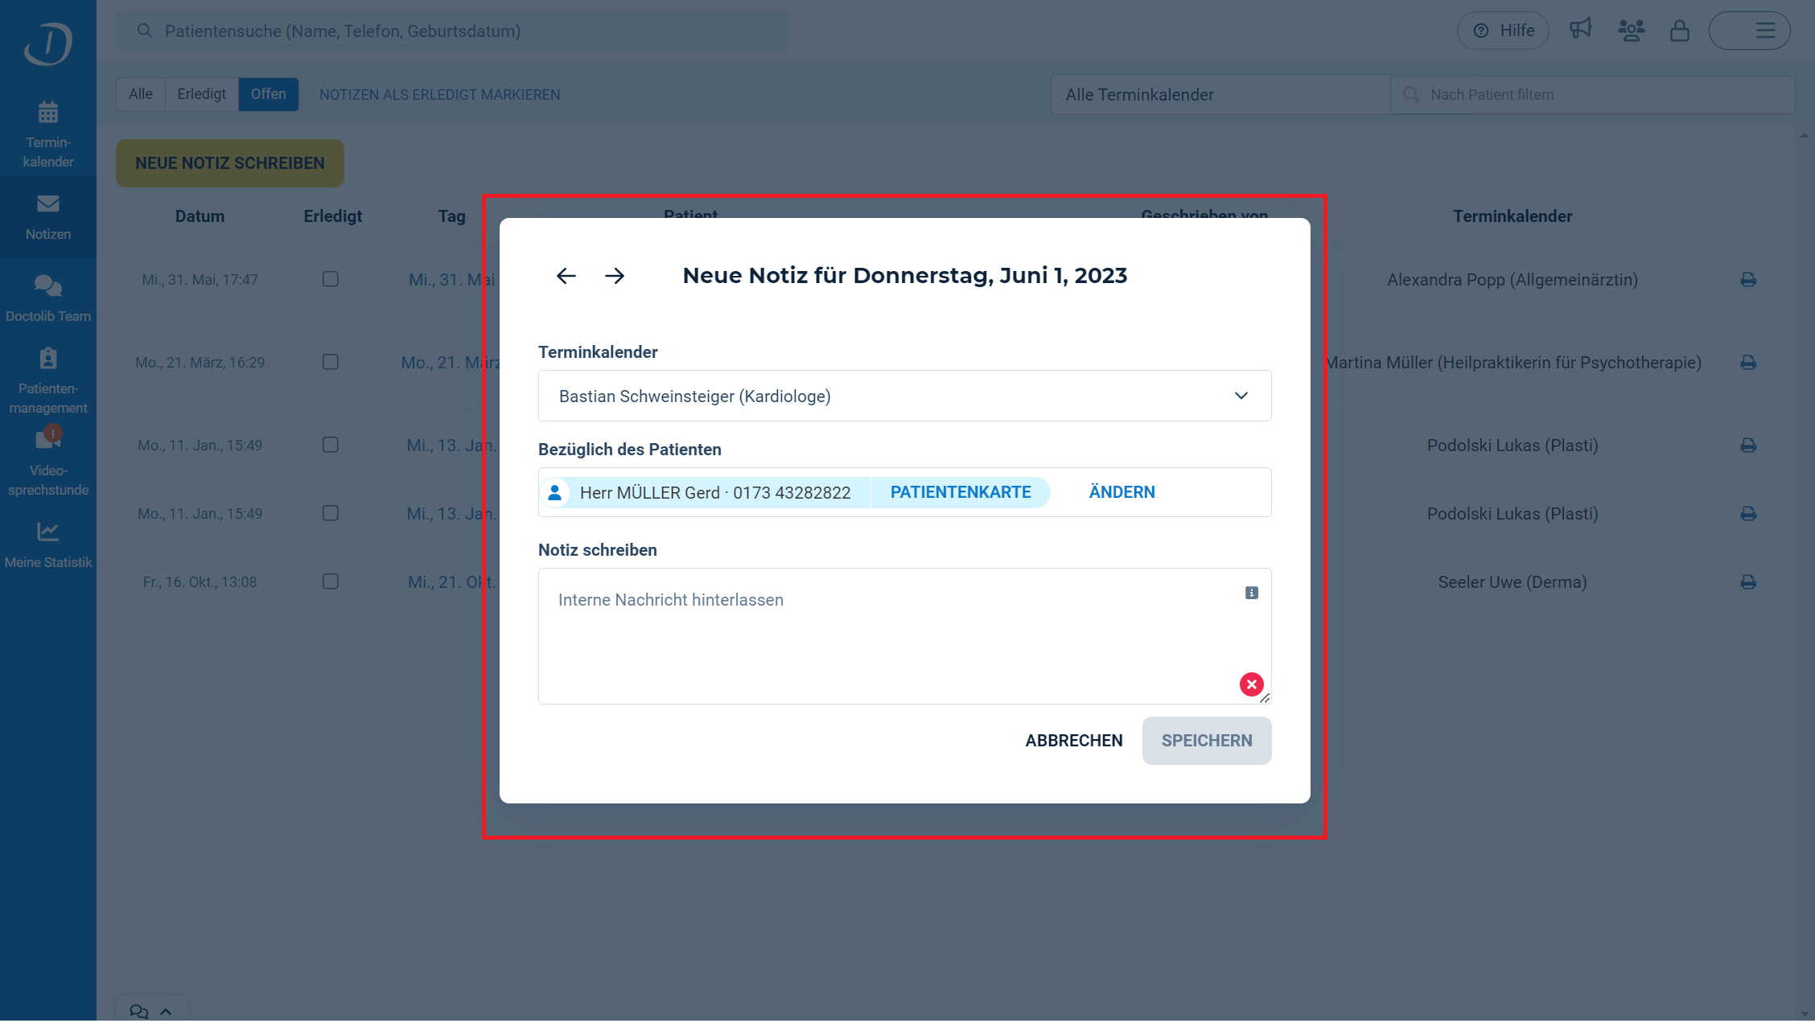The height and width of the screenshot is (1023, 1815).
Task: Tick the Erledigt checkbox for 31. Mai note
Action: click(x=330, y=279)
